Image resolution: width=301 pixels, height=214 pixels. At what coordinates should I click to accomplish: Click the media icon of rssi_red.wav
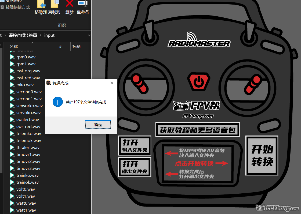(12, 78)
